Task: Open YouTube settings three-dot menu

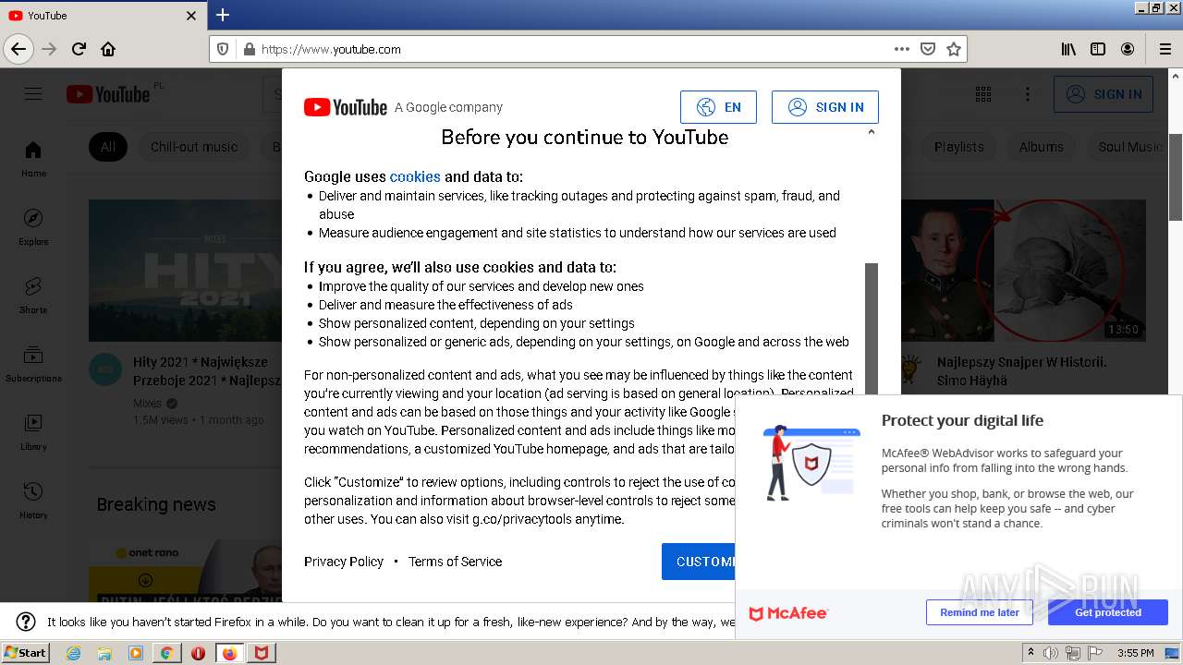Action: (1028, 94)
